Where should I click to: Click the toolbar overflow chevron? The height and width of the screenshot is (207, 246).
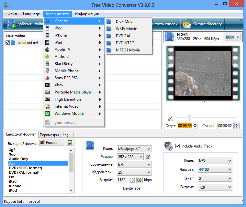click(x=241, y=20)
